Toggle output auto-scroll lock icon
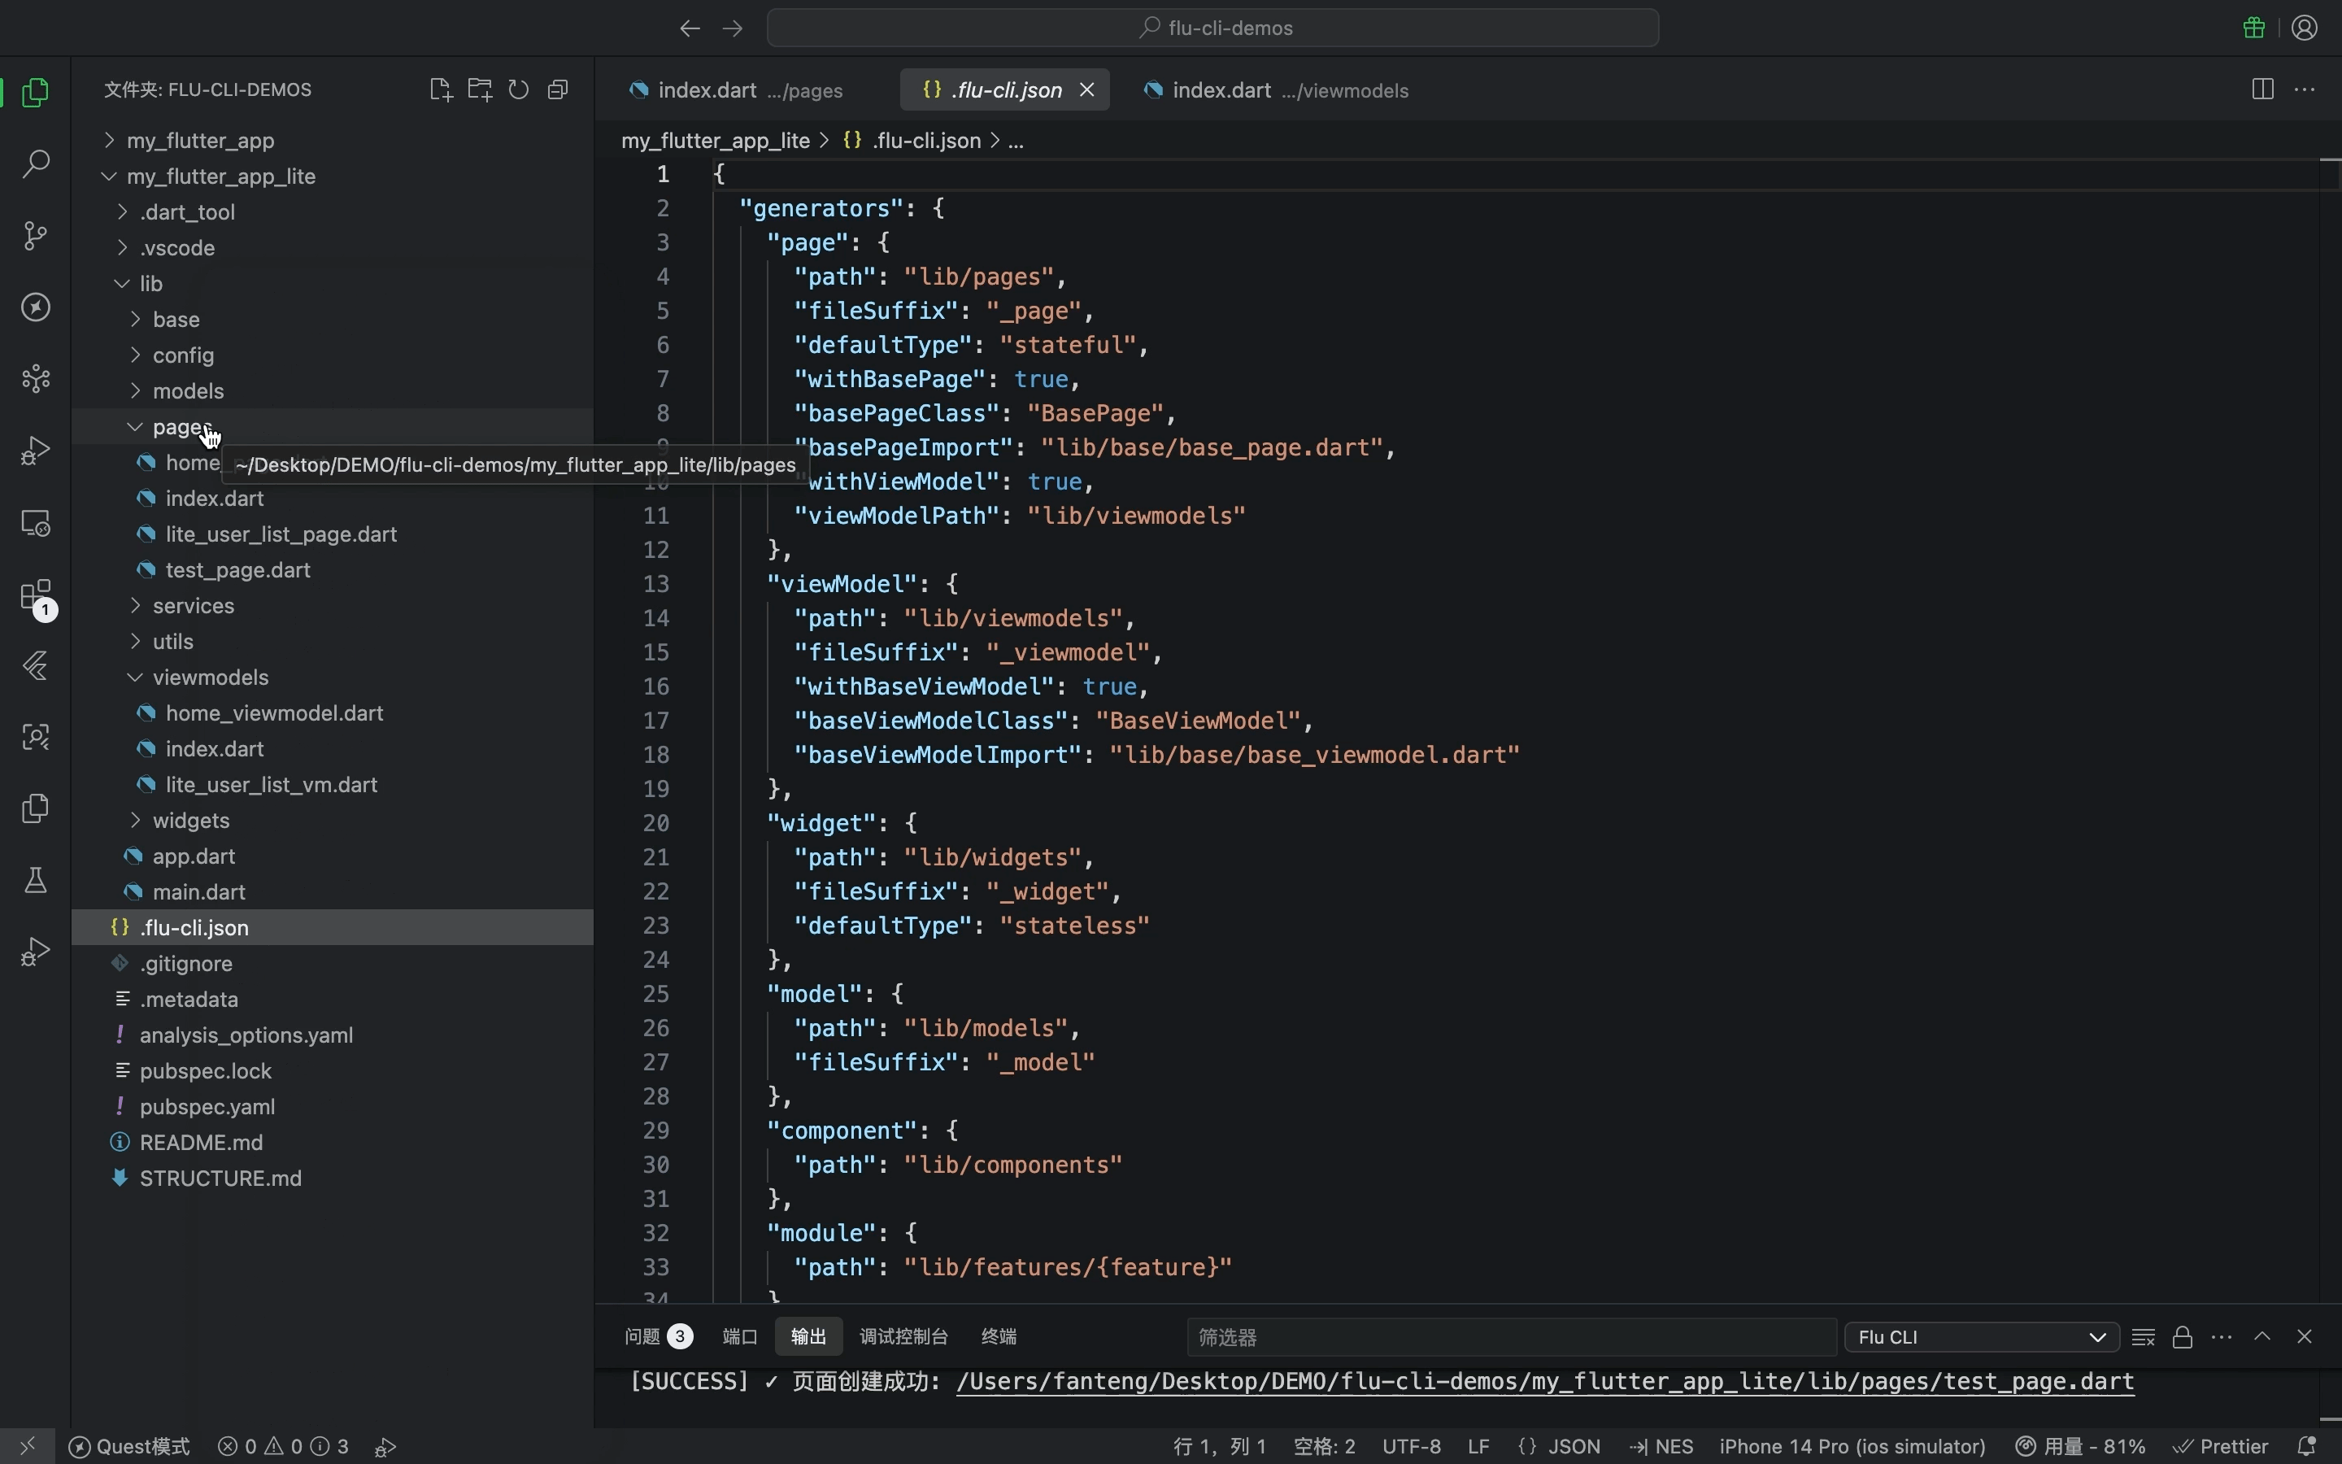This screenshot has height=1464, width=2342. (2183, 1337)
